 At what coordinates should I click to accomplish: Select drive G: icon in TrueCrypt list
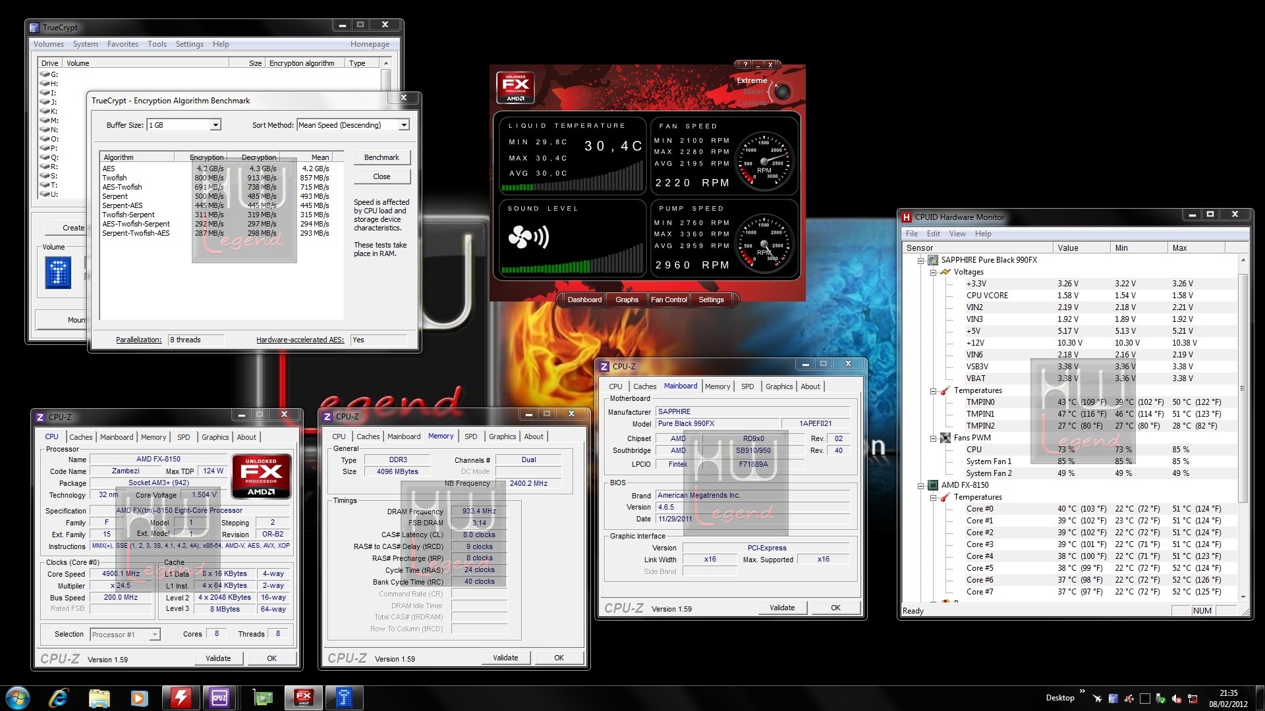[x=45, y=74]
